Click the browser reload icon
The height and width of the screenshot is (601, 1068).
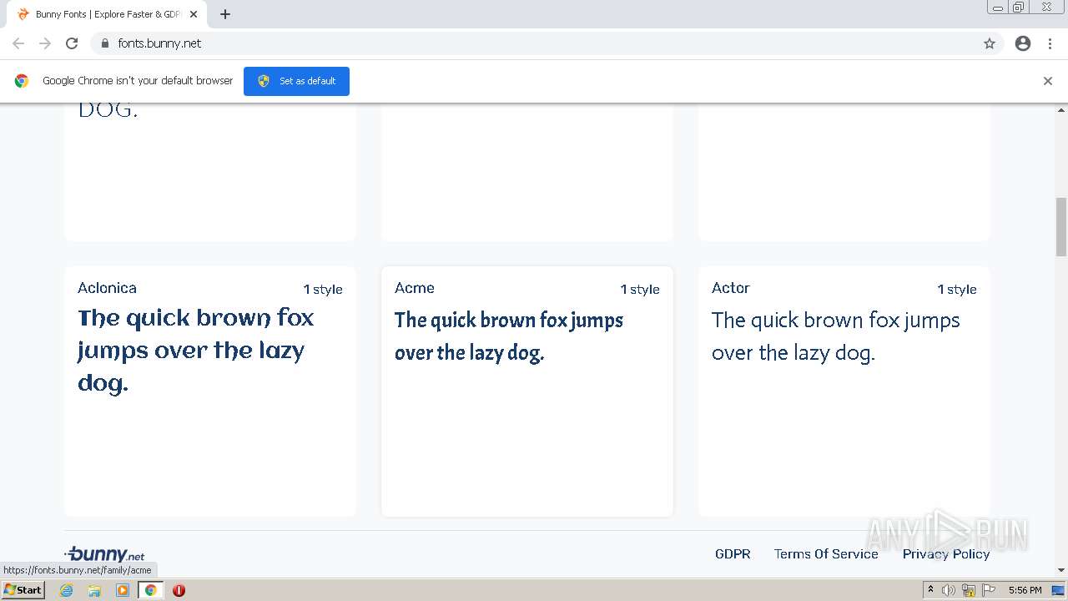(72, 43)
